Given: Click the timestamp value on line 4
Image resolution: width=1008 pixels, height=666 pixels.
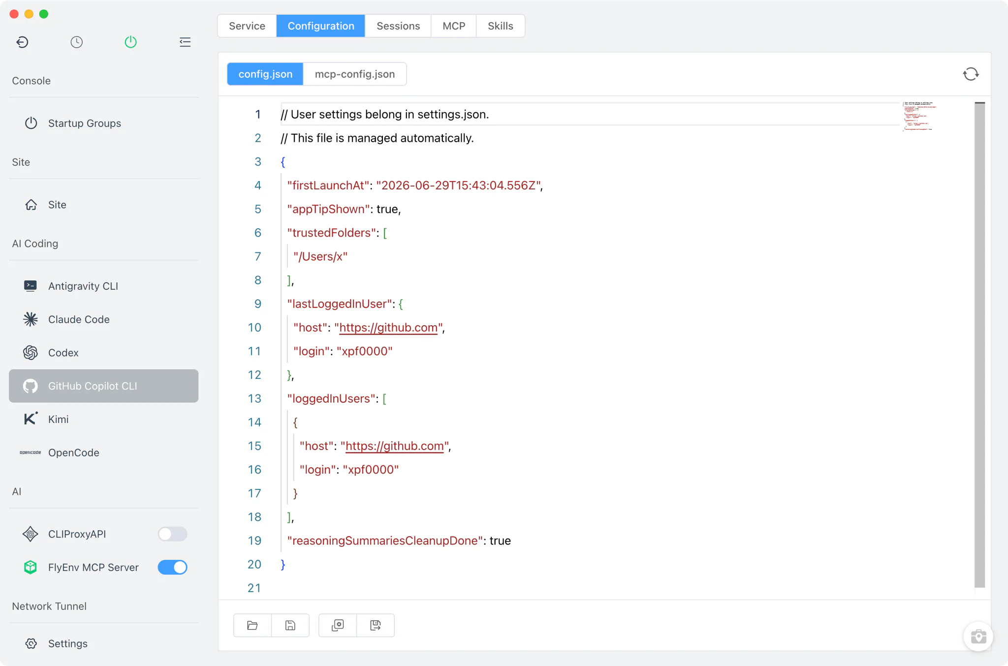Looking at the screenshot, I should (x=458, y=185).
